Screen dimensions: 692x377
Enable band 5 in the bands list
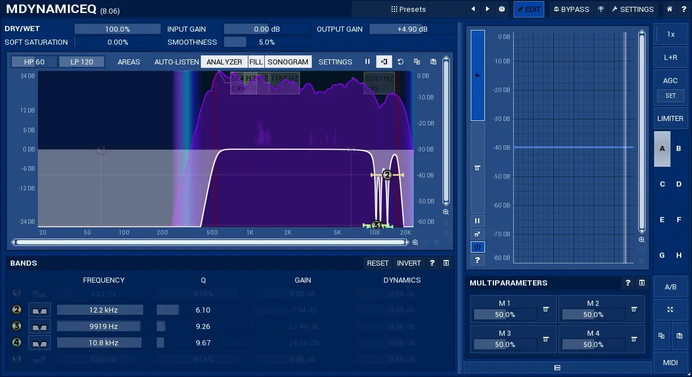[16, 359]
